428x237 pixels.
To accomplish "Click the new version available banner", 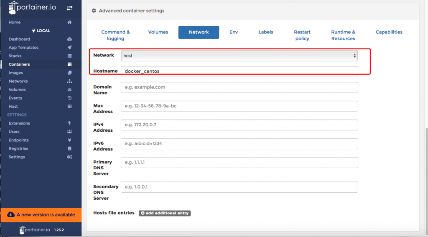I will pyautogui.click(x=41, y=214).
